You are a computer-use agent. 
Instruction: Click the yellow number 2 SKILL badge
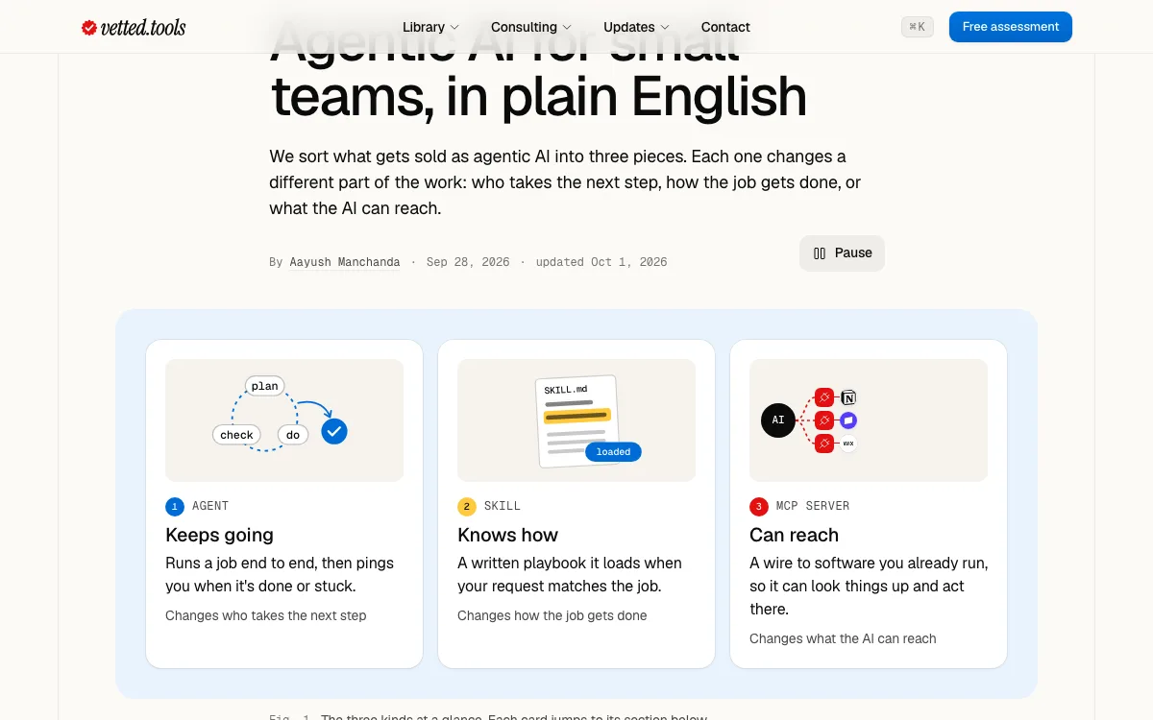(466, 506)
